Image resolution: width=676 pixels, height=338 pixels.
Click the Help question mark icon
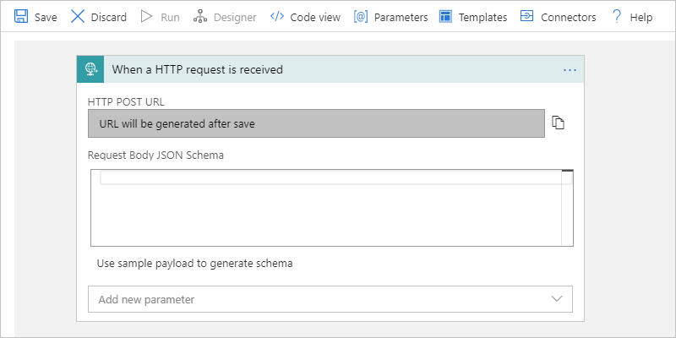point(617,16)
